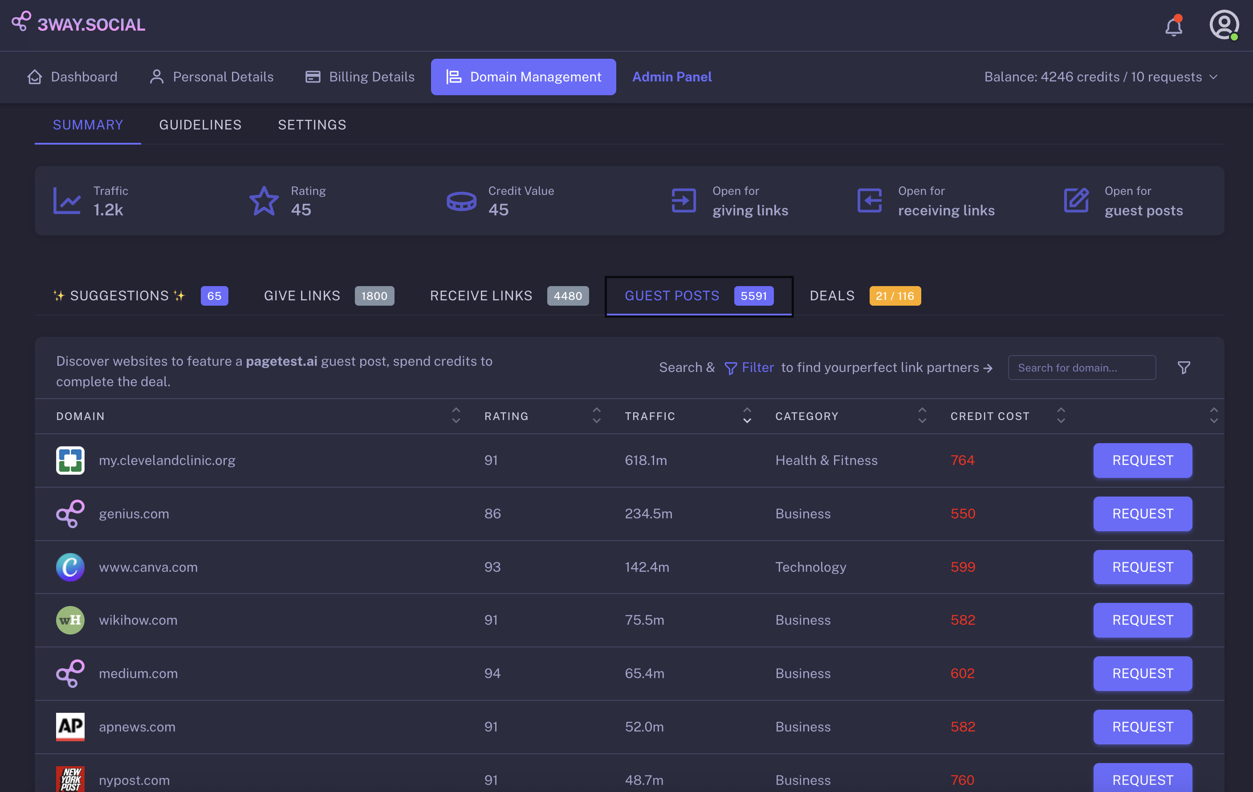Open the notifications bell
This screenshot has width=1253, height=792.
coord(1173,25)
